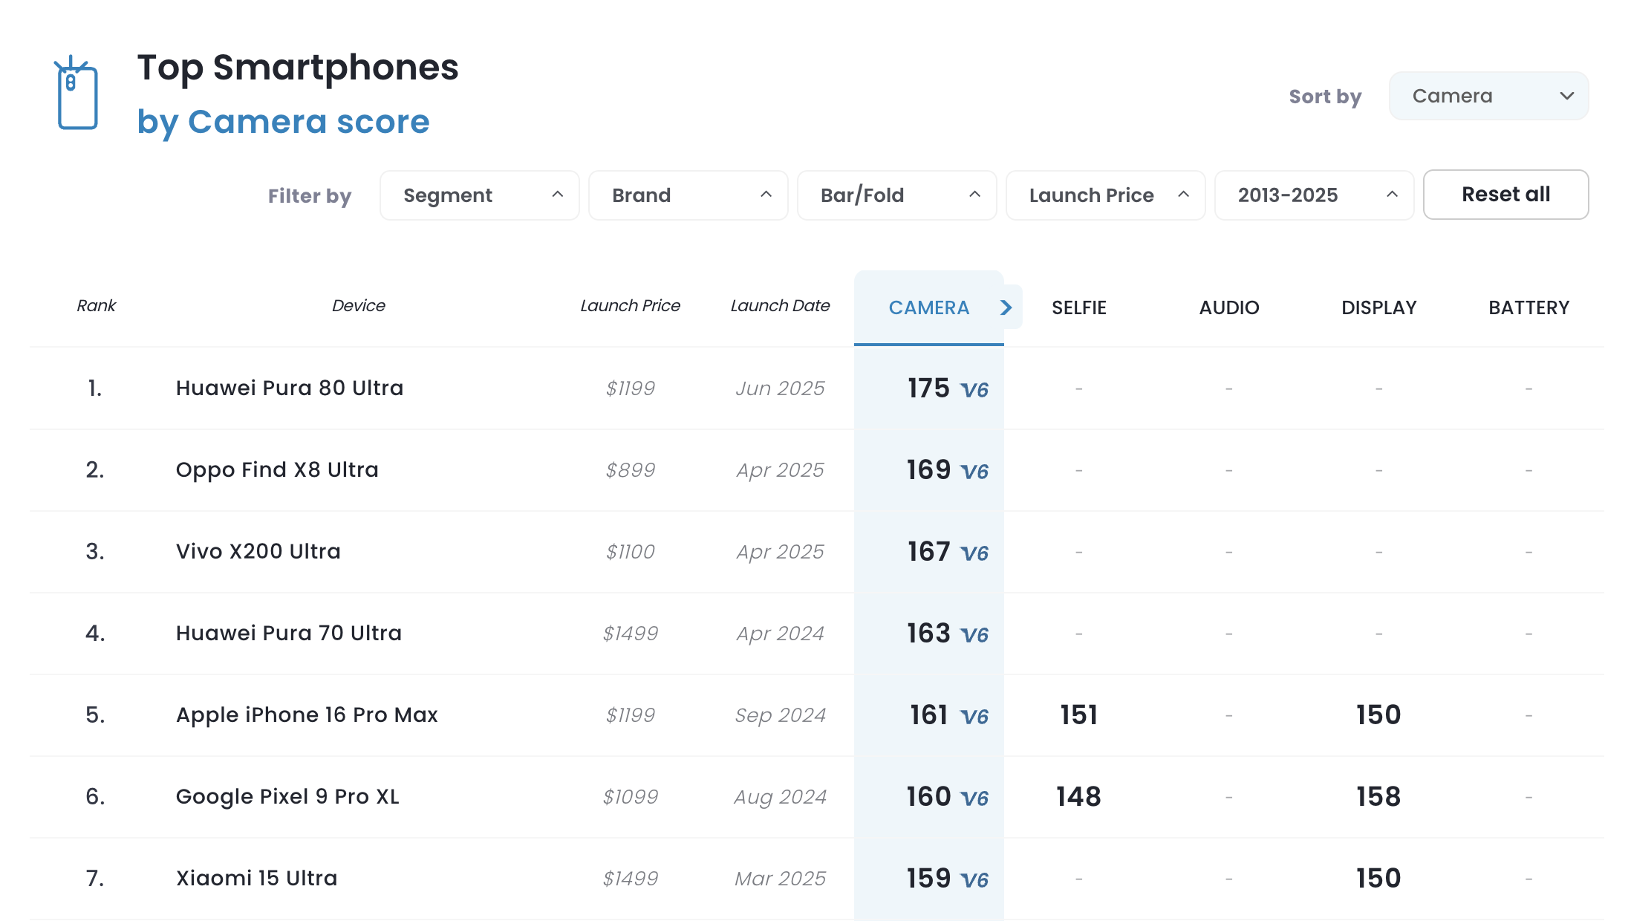Viewport: 1631px width, 921px height.
Task: Click the V6 badge on Oppo Find X8 Ultra row
Action: point(974,472)
